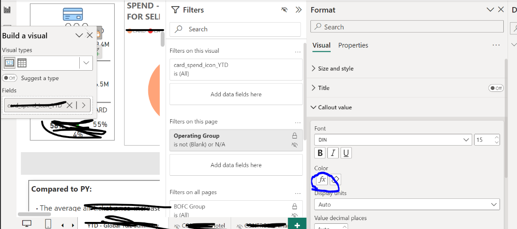Collapse Build a visual pane chevron
517x229 pixels.
(x=79, y=35)
